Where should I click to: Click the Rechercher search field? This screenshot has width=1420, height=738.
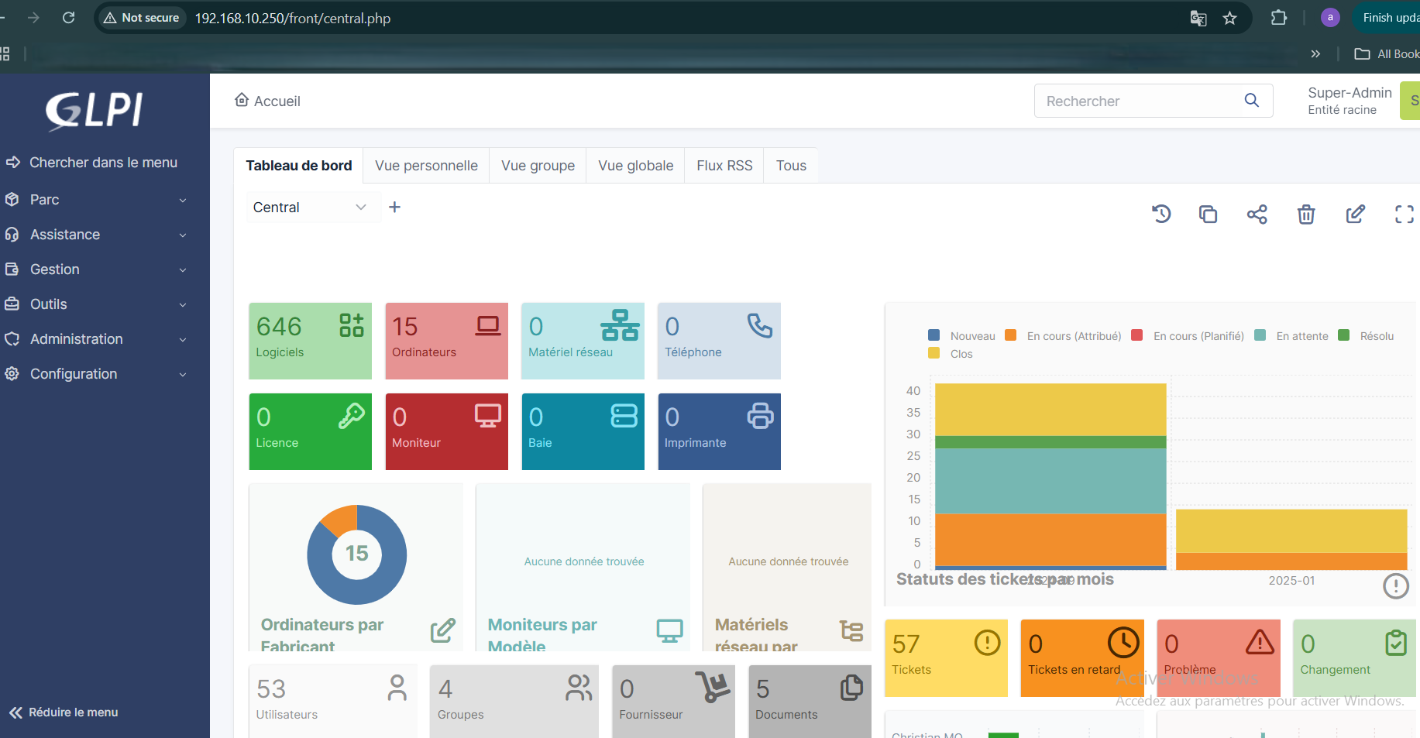[1139, 101]
